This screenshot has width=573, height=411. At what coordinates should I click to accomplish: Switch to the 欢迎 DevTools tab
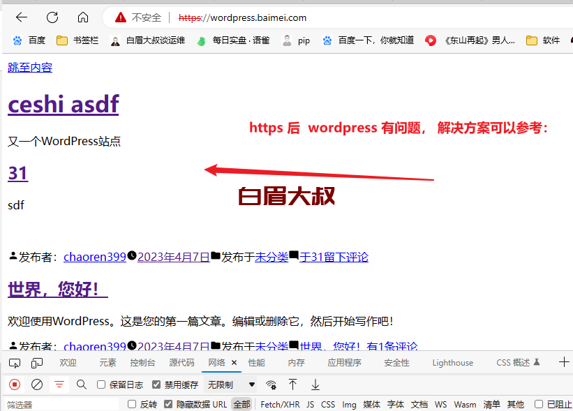68,363
